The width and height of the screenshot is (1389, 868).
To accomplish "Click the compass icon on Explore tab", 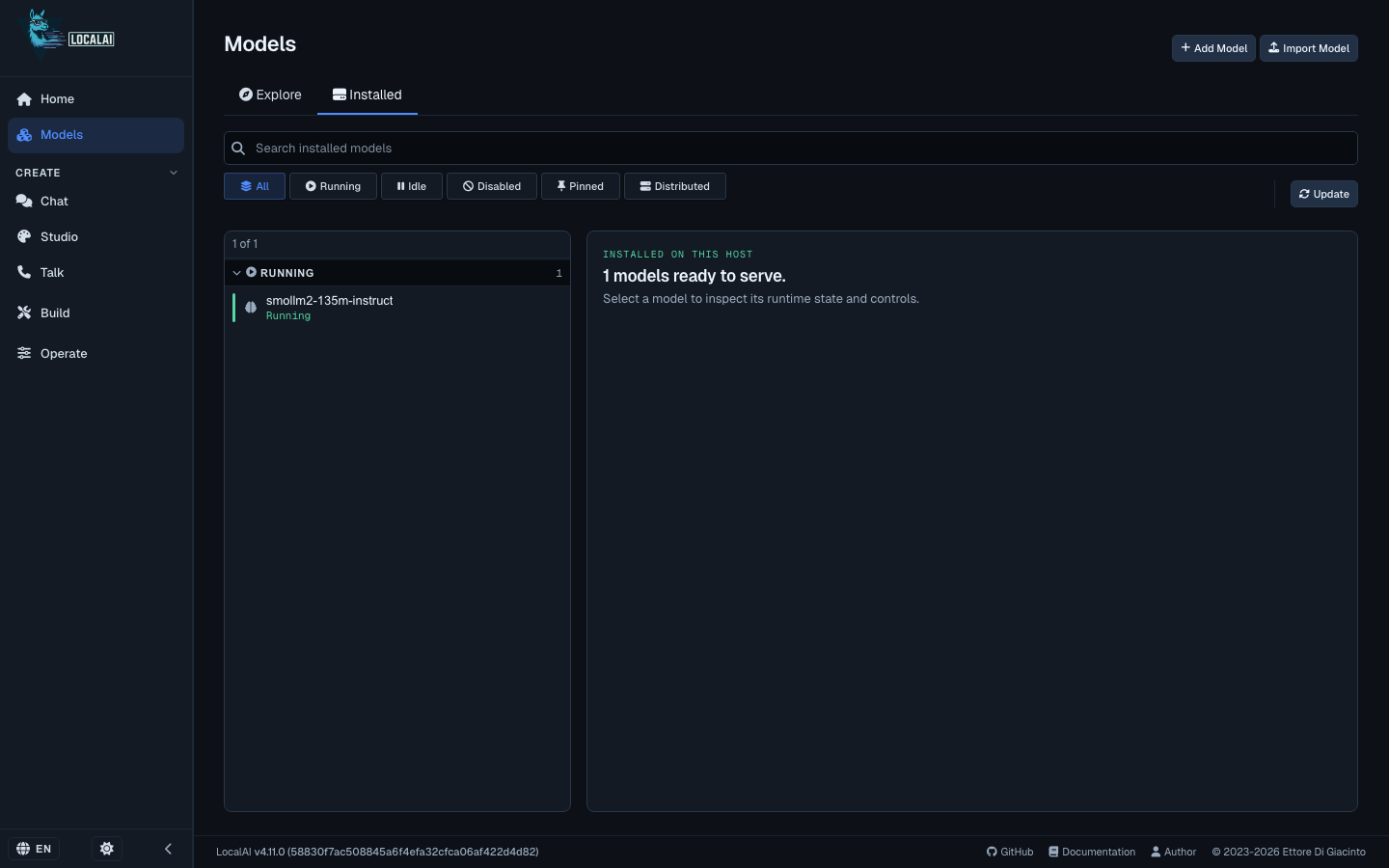I will pyautogui.click(x=246, y=95).
